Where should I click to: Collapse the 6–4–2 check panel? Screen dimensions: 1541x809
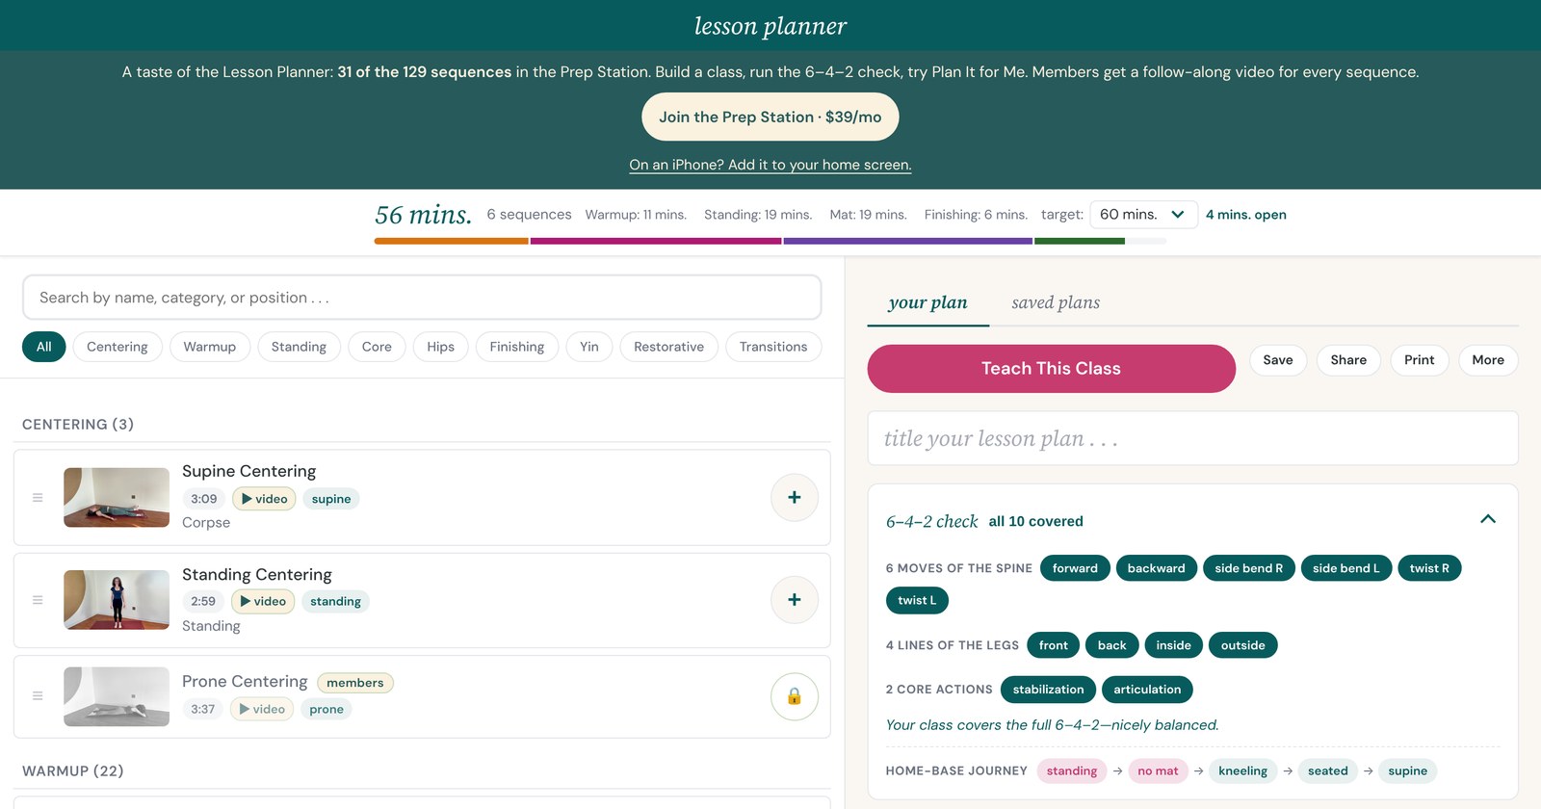click(x=1488, y=519)
